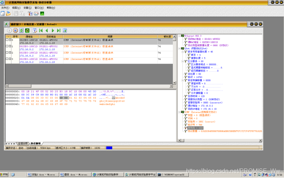This screenshot has height=178, width=284.
Task: Collapse the 标志和偏移量 = 0000 node
Action: pyautogui.click(x=183, y=80)
